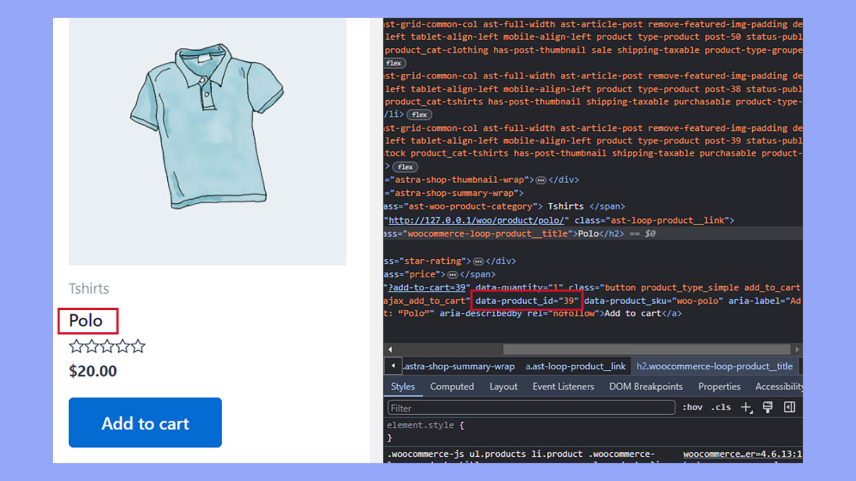Toggle the topmost flex badge in the Elements tree
856x481 pixels.
(x=394, y=63)
